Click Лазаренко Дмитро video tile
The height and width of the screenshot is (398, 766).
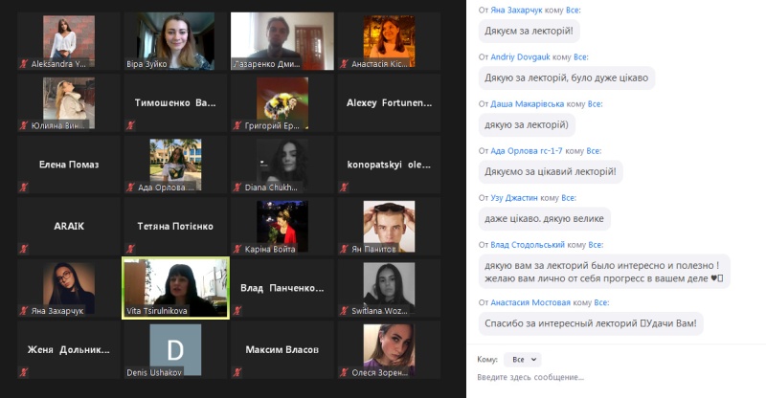[282, 41]
